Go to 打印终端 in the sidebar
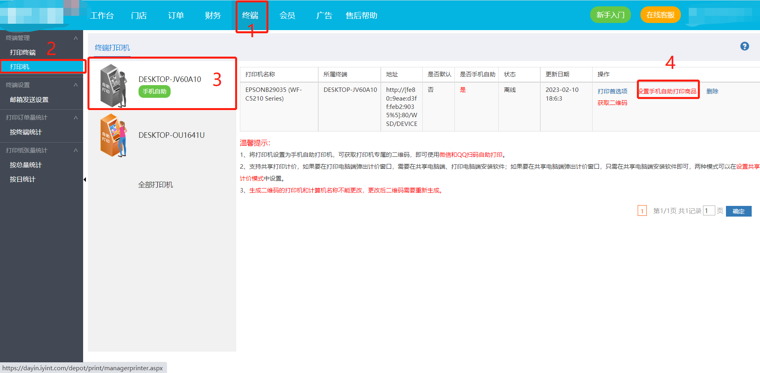 tap(23, 52)
